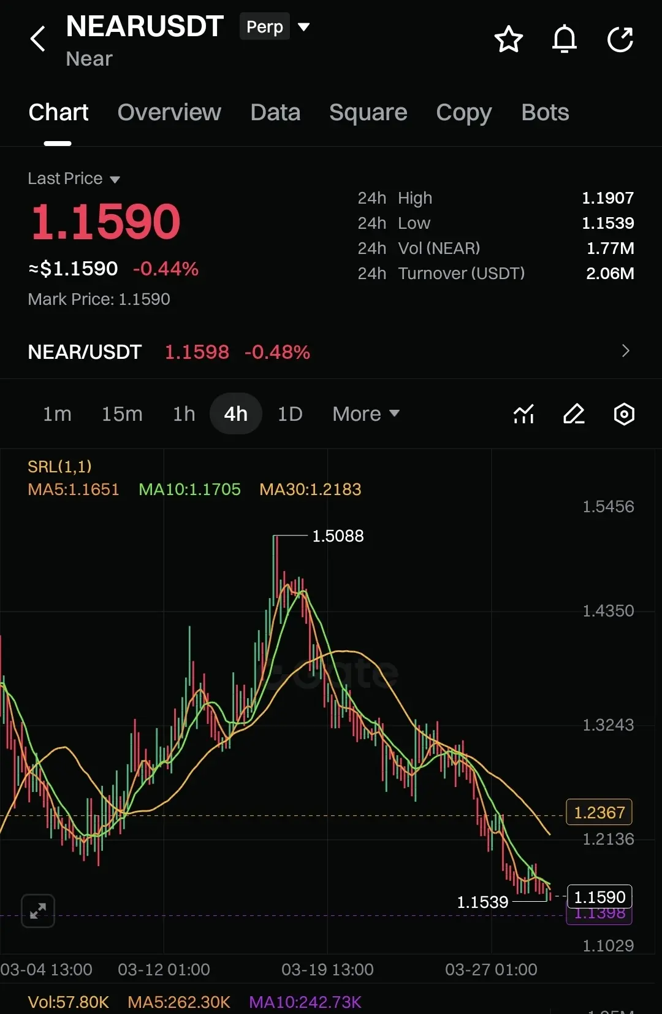
Task: Select the 1h timeframe
Action: pos(184,414)
